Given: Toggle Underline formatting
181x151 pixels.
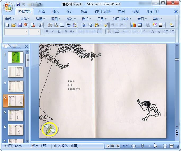Looking at the screenshot, I should [59, 31].
